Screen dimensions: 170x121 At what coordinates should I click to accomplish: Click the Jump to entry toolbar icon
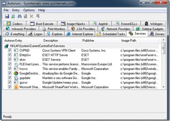tap(38, 16)
